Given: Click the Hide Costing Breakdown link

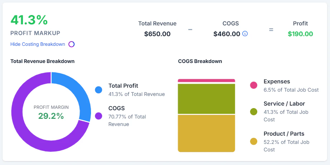Looking at the screenshot, I should [38, 44].
